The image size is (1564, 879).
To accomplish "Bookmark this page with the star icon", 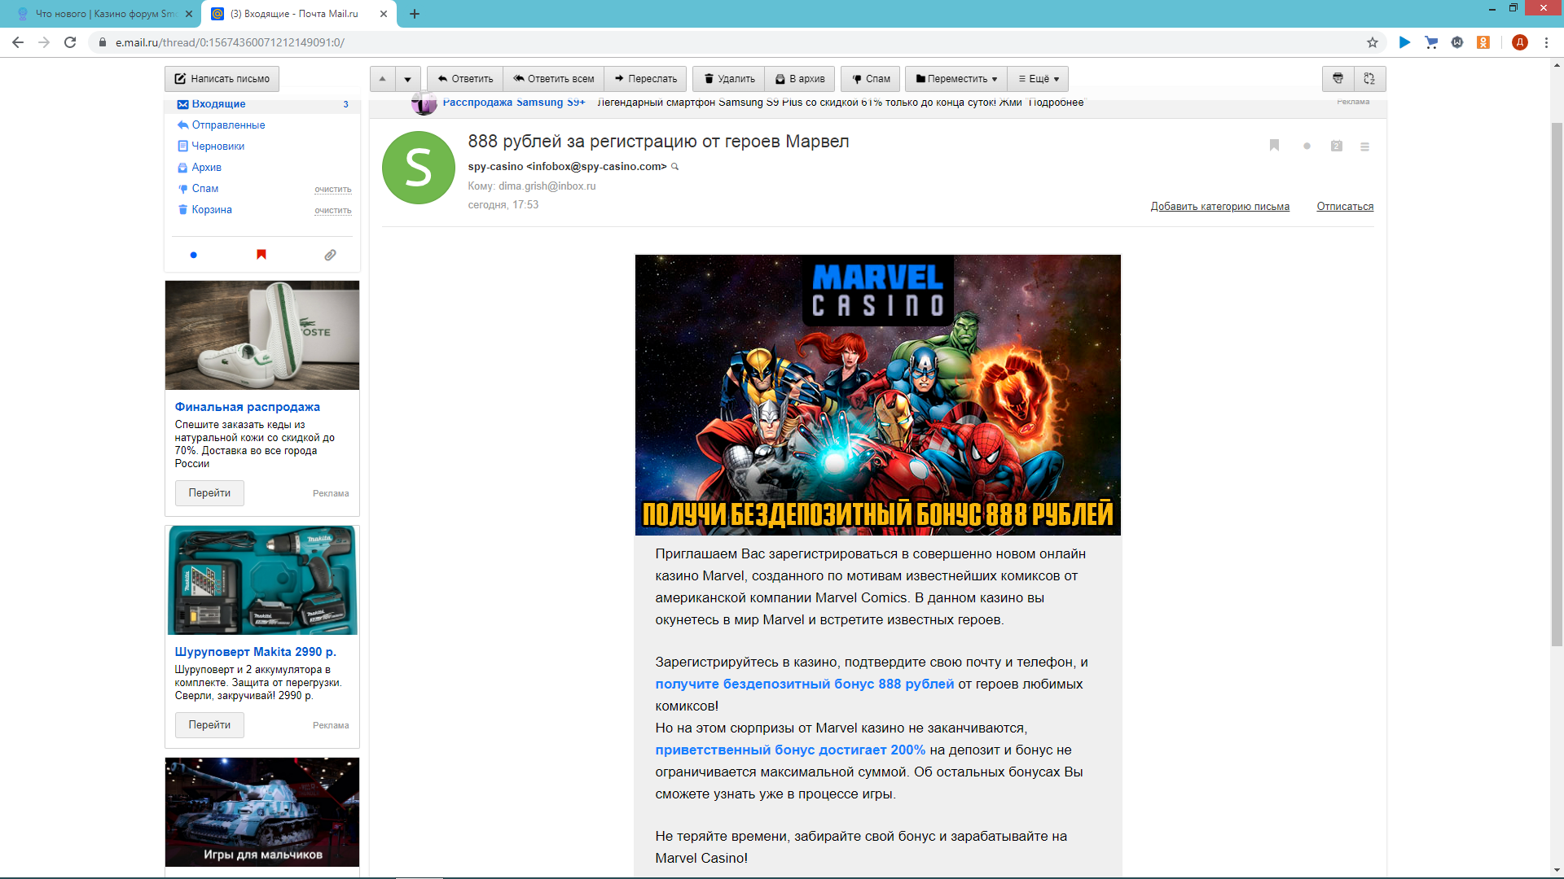I will [1373, 42].
